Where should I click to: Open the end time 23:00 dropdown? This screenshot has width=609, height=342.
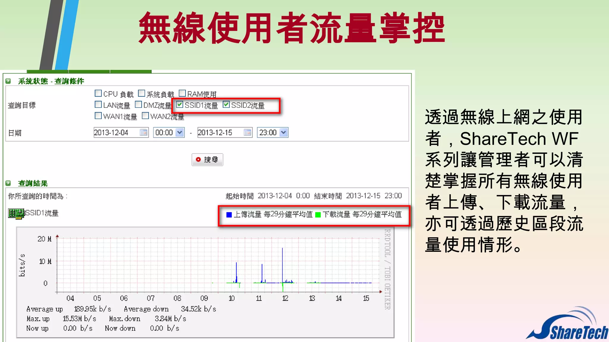[x=273, y=132]
